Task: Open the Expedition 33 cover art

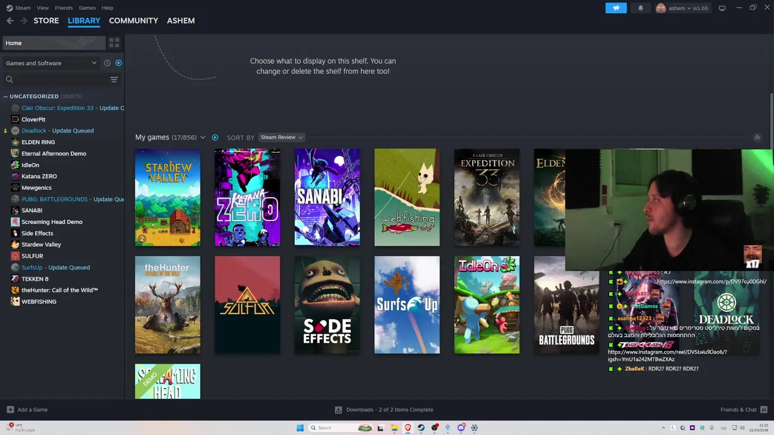Action: 487,198
